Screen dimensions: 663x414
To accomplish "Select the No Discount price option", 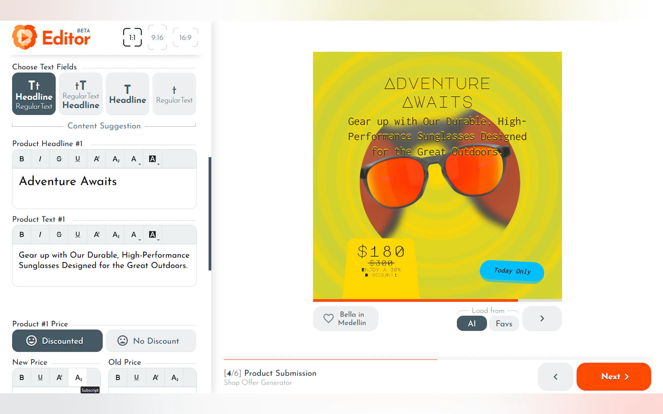I will point(151,341).
